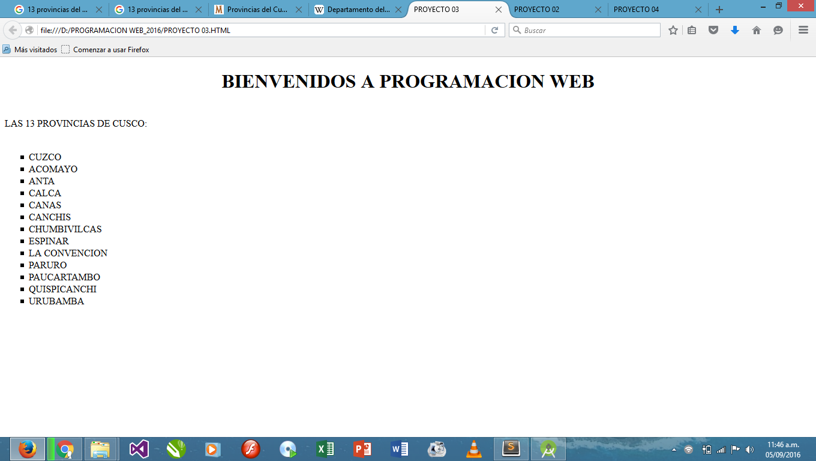Go to the home page via home icon
The image size is (816, 461).
pos(755,30)
